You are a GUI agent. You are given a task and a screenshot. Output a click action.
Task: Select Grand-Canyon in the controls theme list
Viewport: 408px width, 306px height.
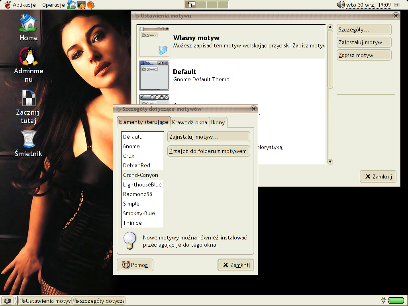pos(142,175)
